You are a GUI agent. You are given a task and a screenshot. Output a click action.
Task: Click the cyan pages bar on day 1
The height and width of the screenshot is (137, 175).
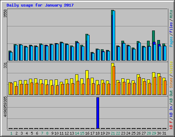click(11, 56)
